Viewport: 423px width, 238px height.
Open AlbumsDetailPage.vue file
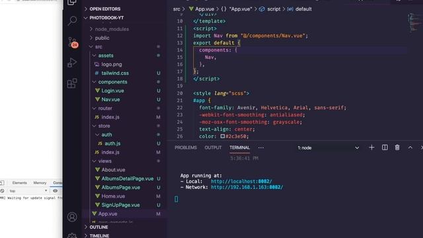[128, 178]
